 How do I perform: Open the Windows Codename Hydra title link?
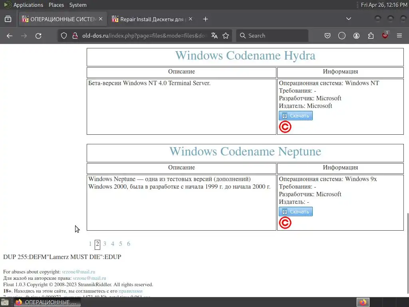[x=245, y=56]
